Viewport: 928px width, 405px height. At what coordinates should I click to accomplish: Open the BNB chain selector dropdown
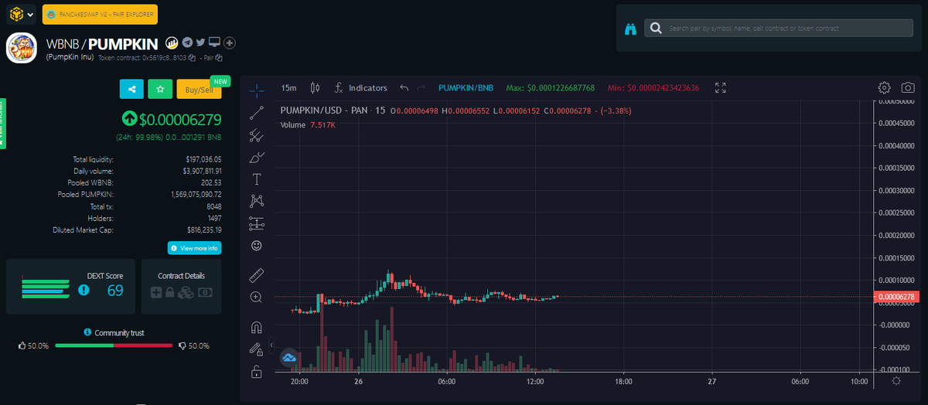(x=21, y=14)
